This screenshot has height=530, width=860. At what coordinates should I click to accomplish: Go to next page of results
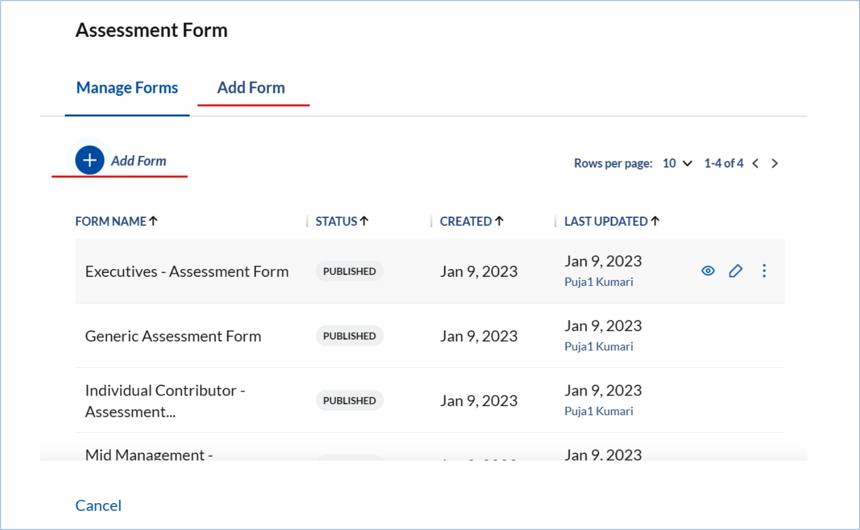click(x=775, y=164)
